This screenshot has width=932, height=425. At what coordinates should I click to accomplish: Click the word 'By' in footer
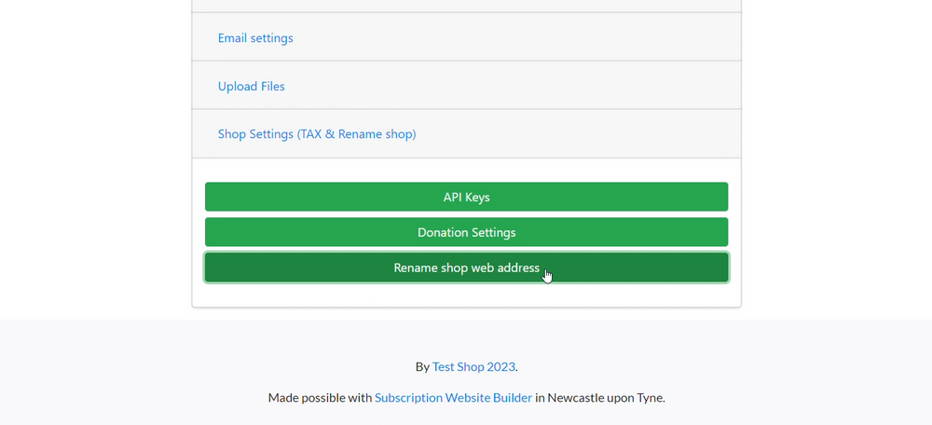(422, 366)
